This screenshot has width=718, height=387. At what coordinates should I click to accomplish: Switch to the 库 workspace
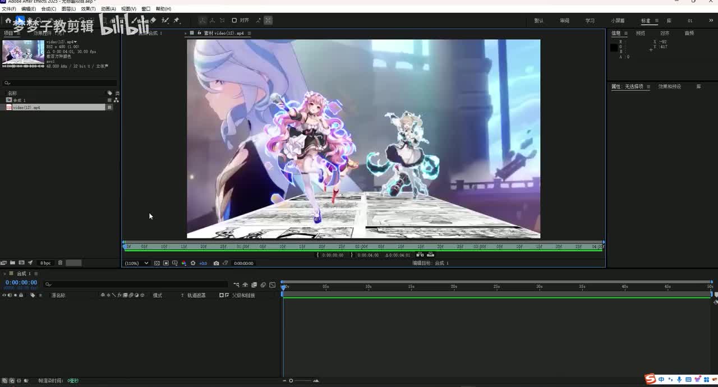pos(669,21)
